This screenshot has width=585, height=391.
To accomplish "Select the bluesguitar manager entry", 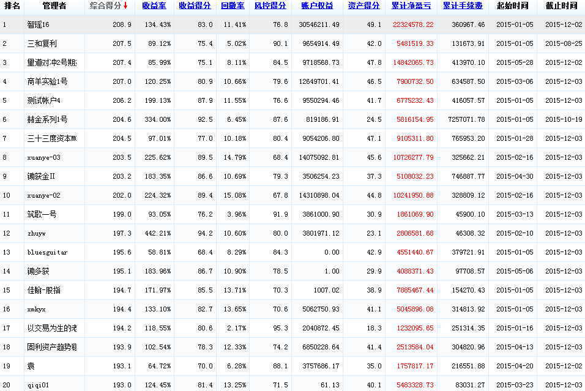I will pos(47,253).
